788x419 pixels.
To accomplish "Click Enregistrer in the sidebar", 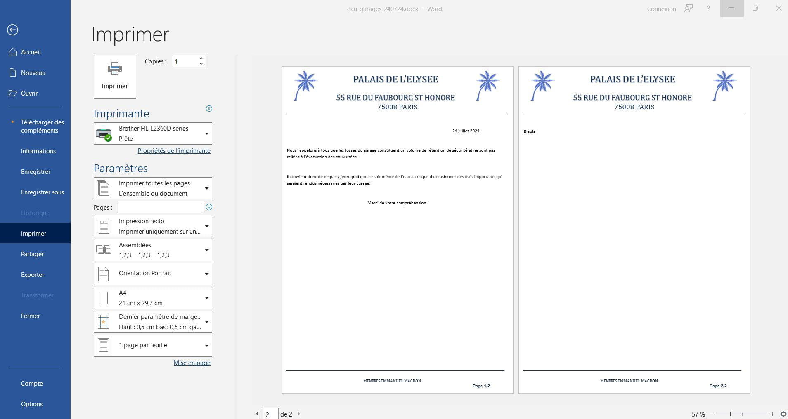I will [x=35, y=172].
